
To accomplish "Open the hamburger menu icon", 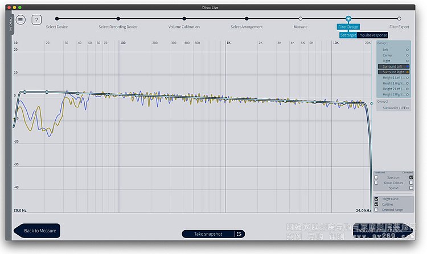I will (20, 19).
